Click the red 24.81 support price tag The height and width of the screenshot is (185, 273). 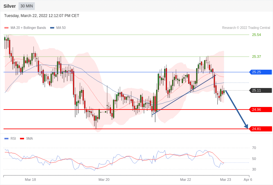pyautogui.click(x=261, y=129)
